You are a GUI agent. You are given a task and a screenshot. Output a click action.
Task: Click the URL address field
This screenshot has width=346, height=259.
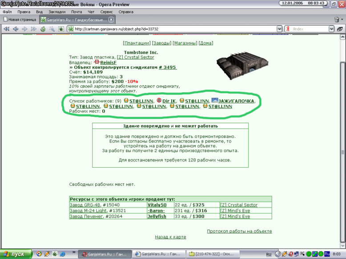pyautogui.click(x=174, y=29)
